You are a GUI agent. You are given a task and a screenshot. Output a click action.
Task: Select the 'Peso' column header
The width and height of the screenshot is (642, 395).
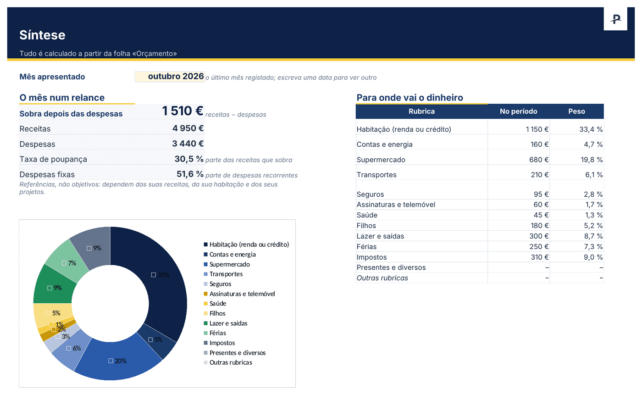(577, 111)
